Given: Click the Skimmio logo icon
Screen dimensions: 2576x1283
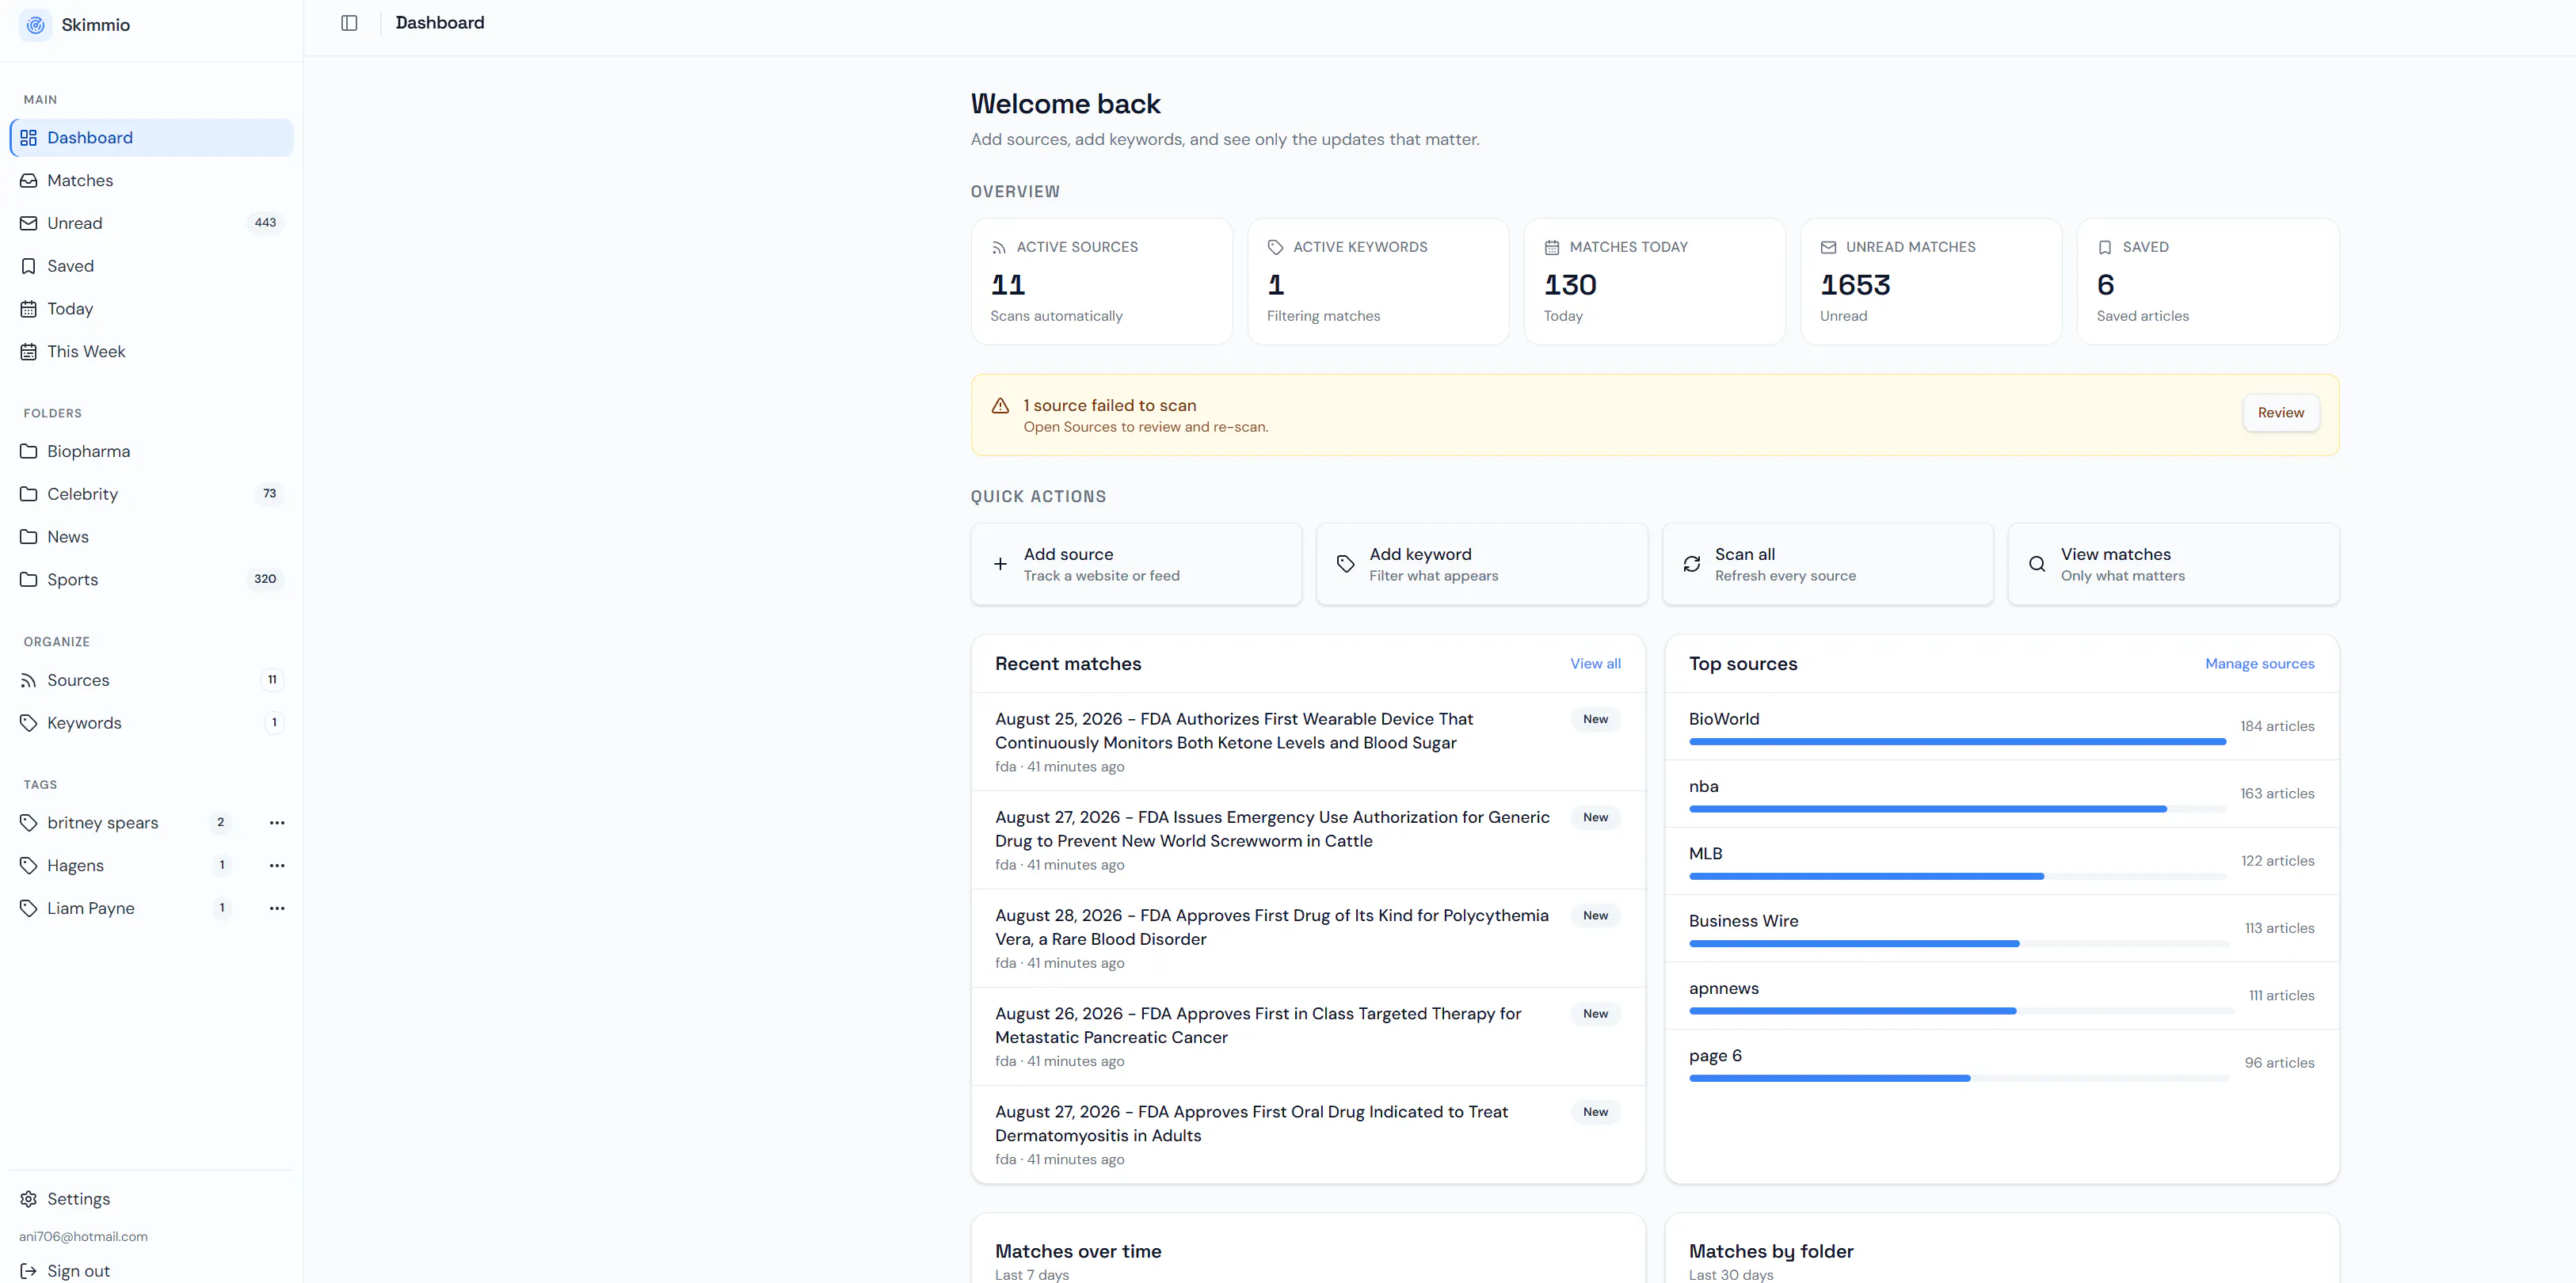Looking at the screenshot, I should click(36, 25).
